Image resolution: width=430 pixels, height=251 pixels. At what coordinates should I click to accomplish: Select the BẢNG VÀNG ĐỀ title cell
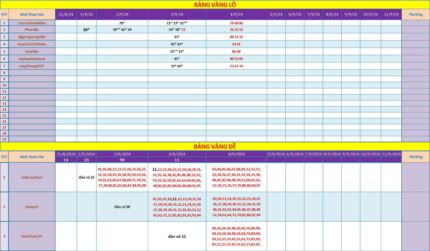215,146
